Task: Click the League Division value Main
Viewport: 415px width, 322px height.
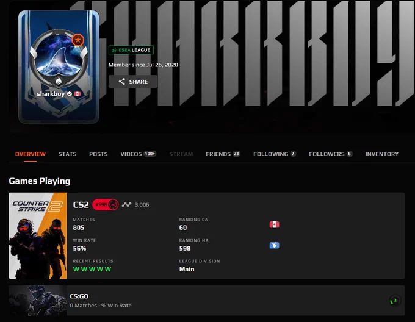Action: [187, 269]
